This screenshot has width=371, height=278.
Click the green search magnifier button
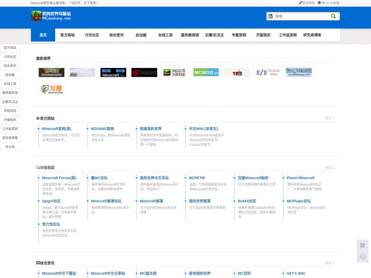pyautogui.click(x=333, y=16)
